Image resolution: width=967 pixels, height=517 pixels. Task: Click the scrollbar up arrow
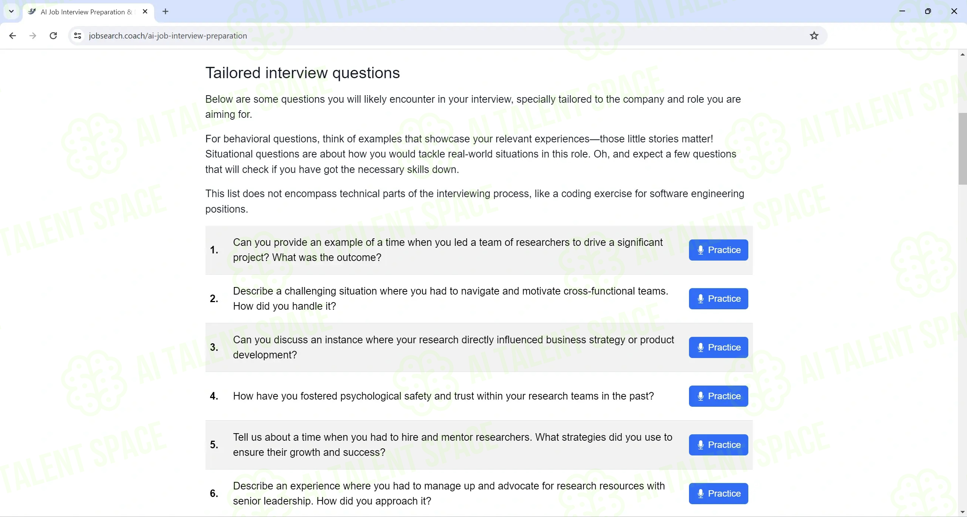pyautogui.click(x=962, y=55)
